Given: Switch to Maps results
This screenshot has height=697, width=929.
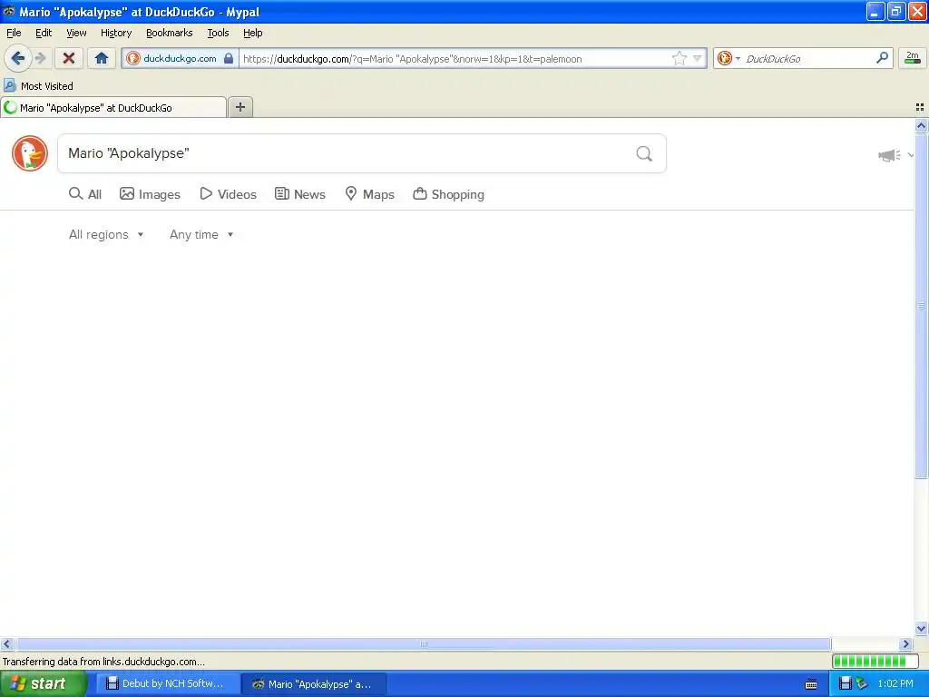Looking at the screenshot, I should (x=370, y=194).
